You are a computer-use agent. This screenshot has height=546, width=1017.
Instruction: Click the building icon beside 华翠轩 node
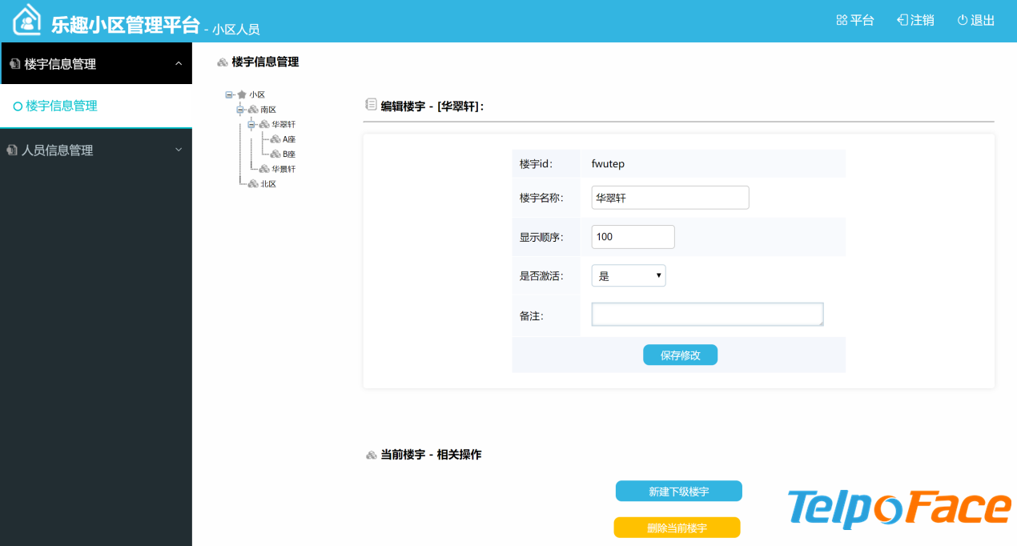click(264, 124)
